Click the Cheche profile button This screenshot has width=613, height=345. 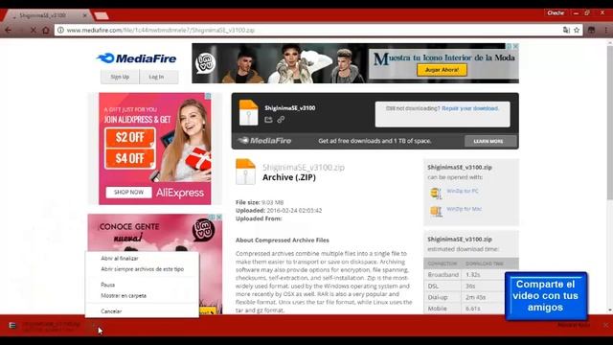(x=556, y=12)
